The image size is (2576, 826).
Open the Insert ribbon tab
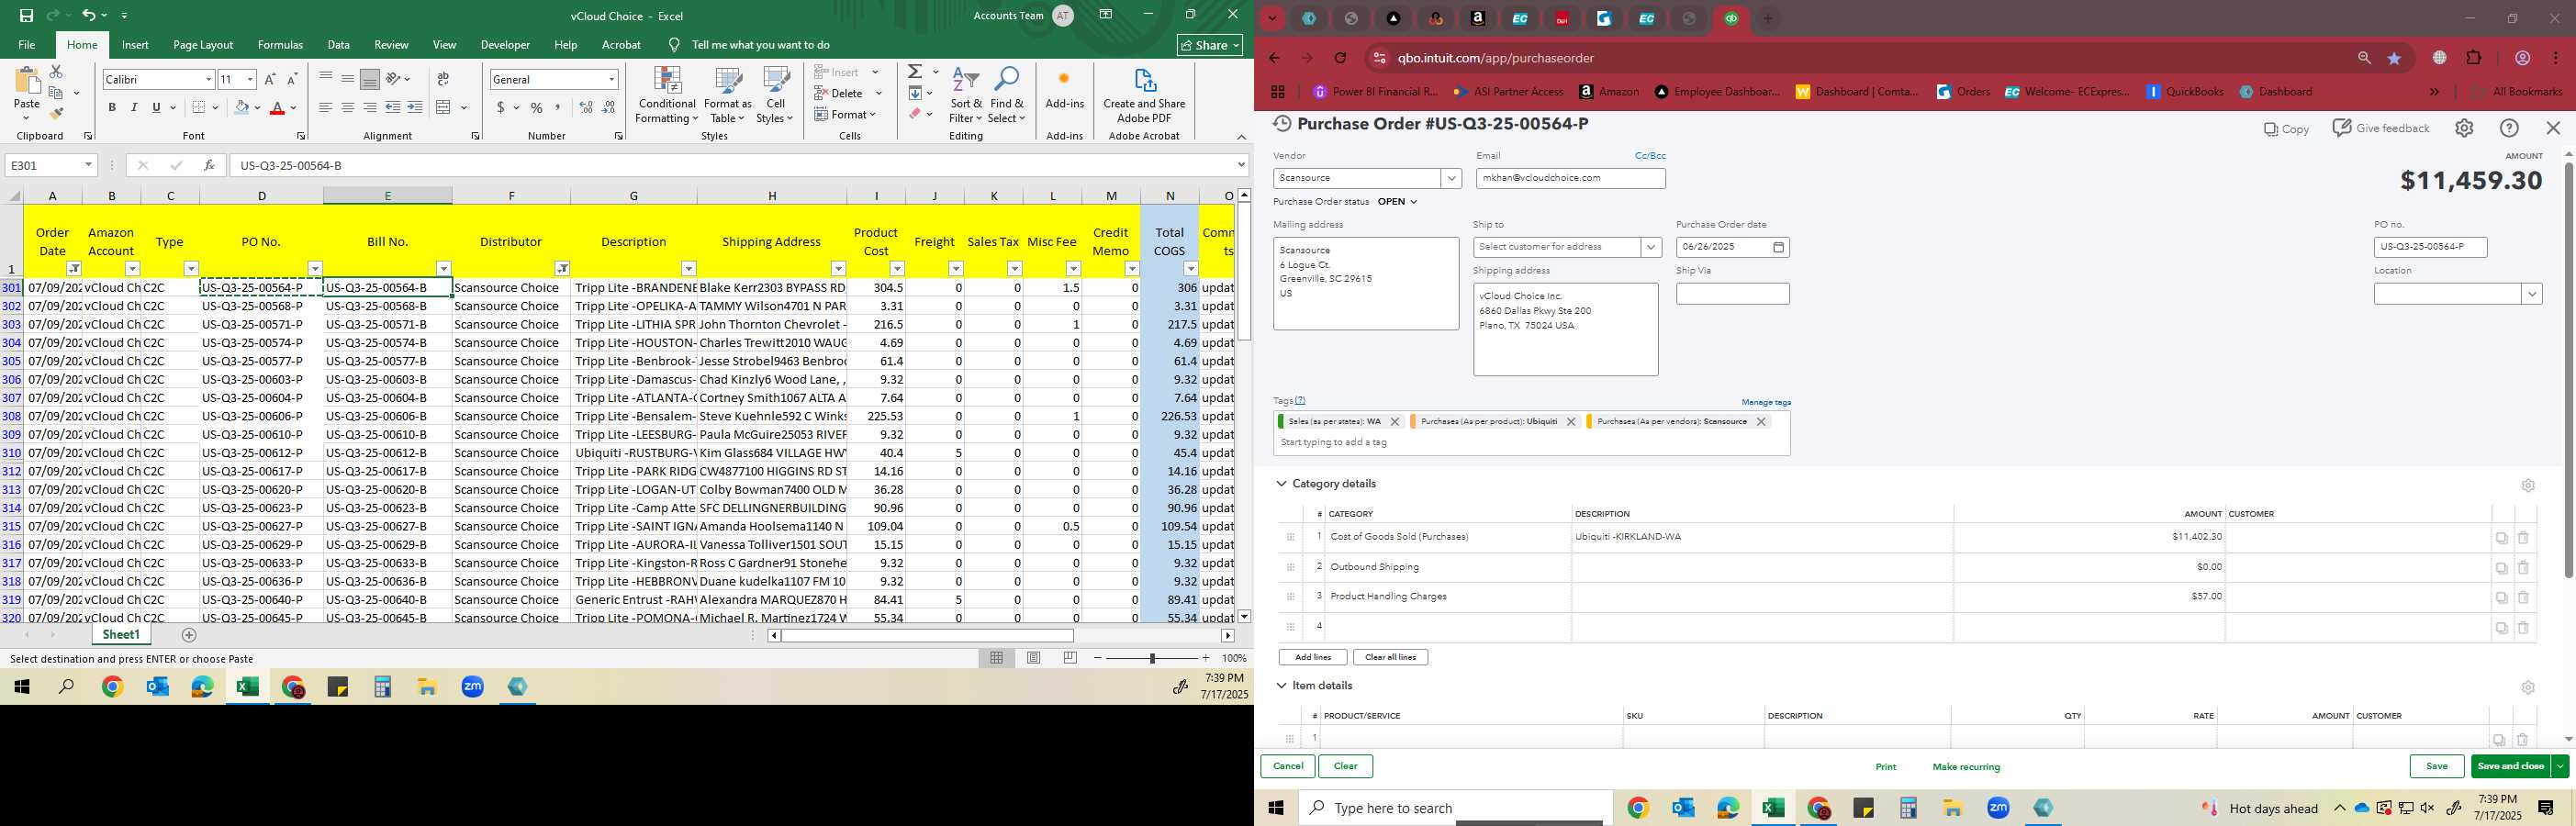pyautogui.click(x=135, y=45)
